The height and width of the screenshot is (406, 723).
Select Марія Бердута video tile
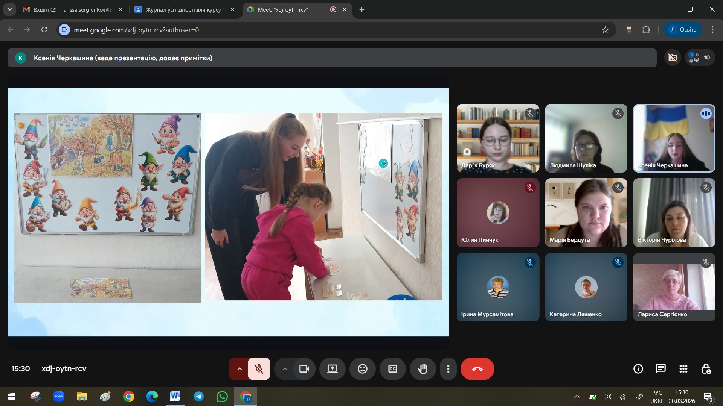(586, 213)
